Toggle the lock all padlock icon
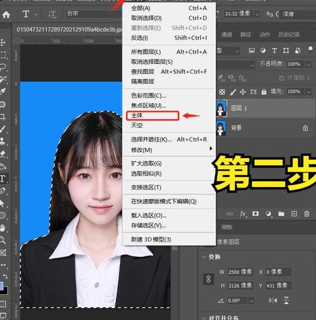 264,92
